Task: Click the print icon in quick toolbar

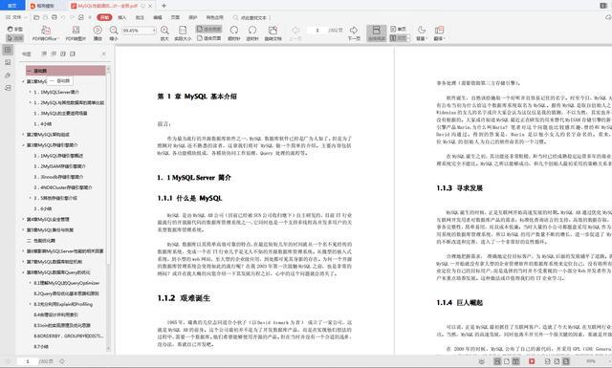Action: tap(55, 17)
